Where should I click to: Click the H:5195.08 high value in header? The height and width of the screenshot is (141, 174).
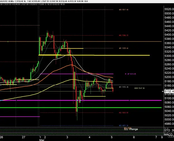coord(36,1)
